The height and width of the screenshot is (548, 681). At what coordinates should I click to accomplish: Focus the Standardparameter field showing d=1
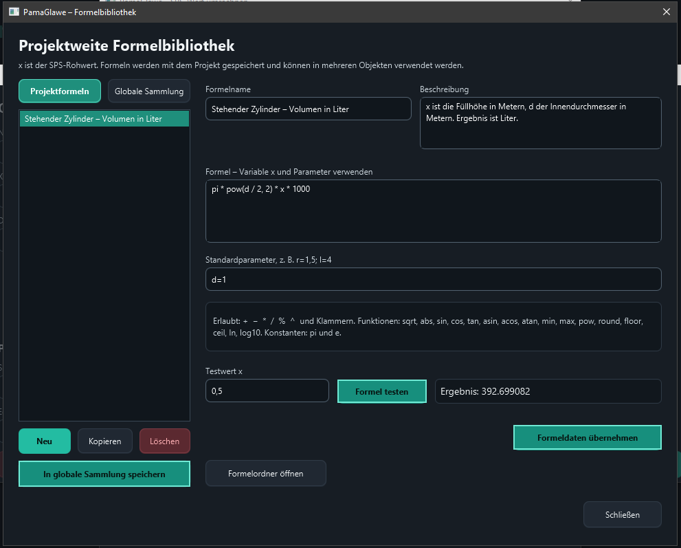(434, 279)
